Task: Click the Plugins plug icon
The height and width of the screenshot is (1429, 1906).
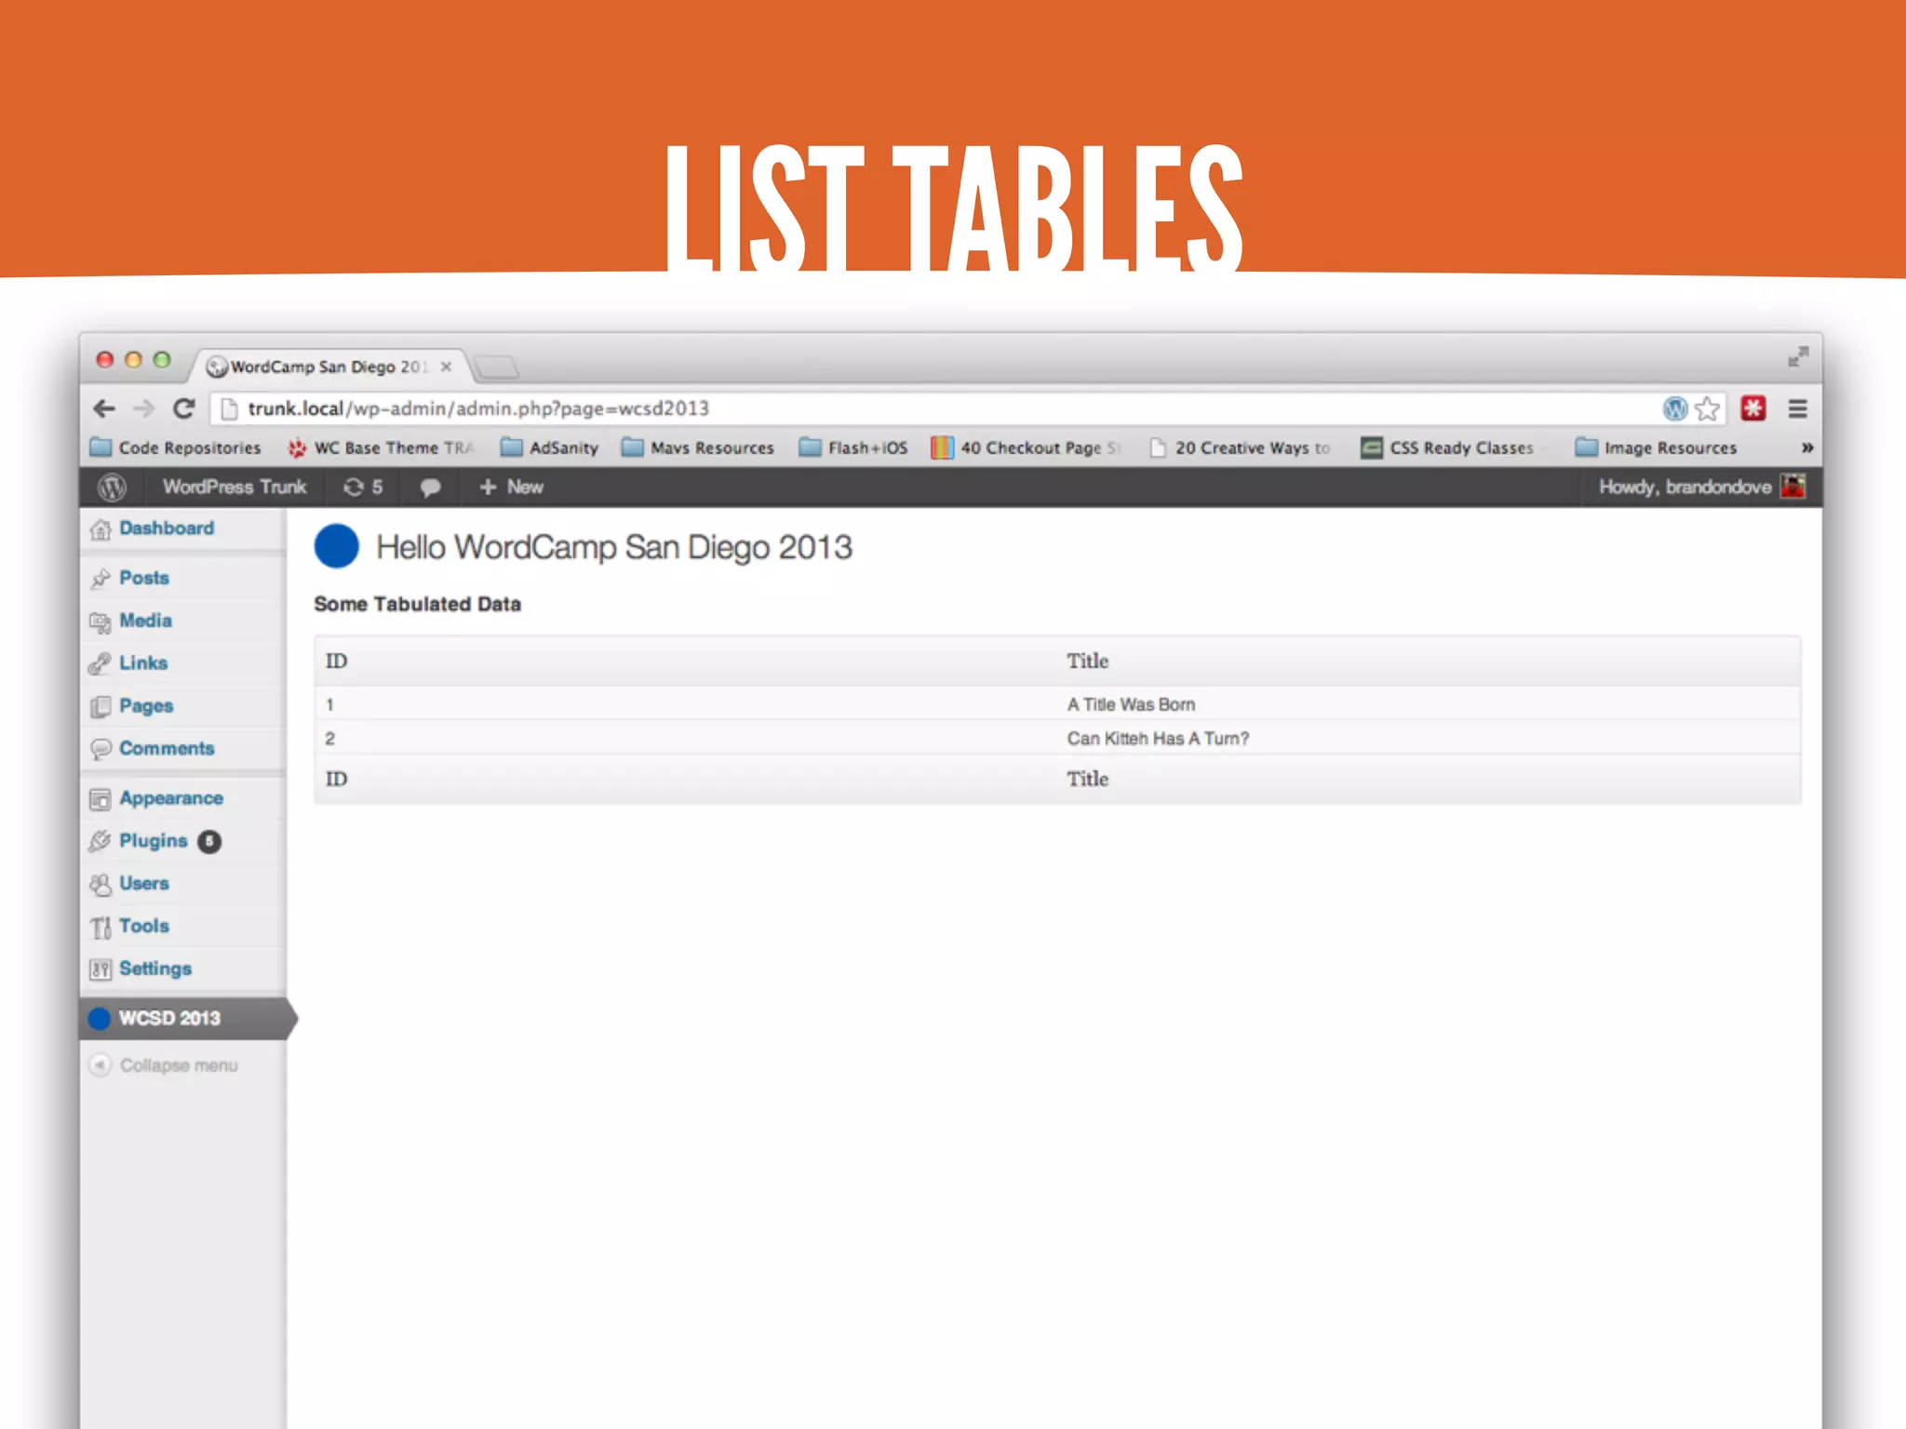Action: click(101, 842)
